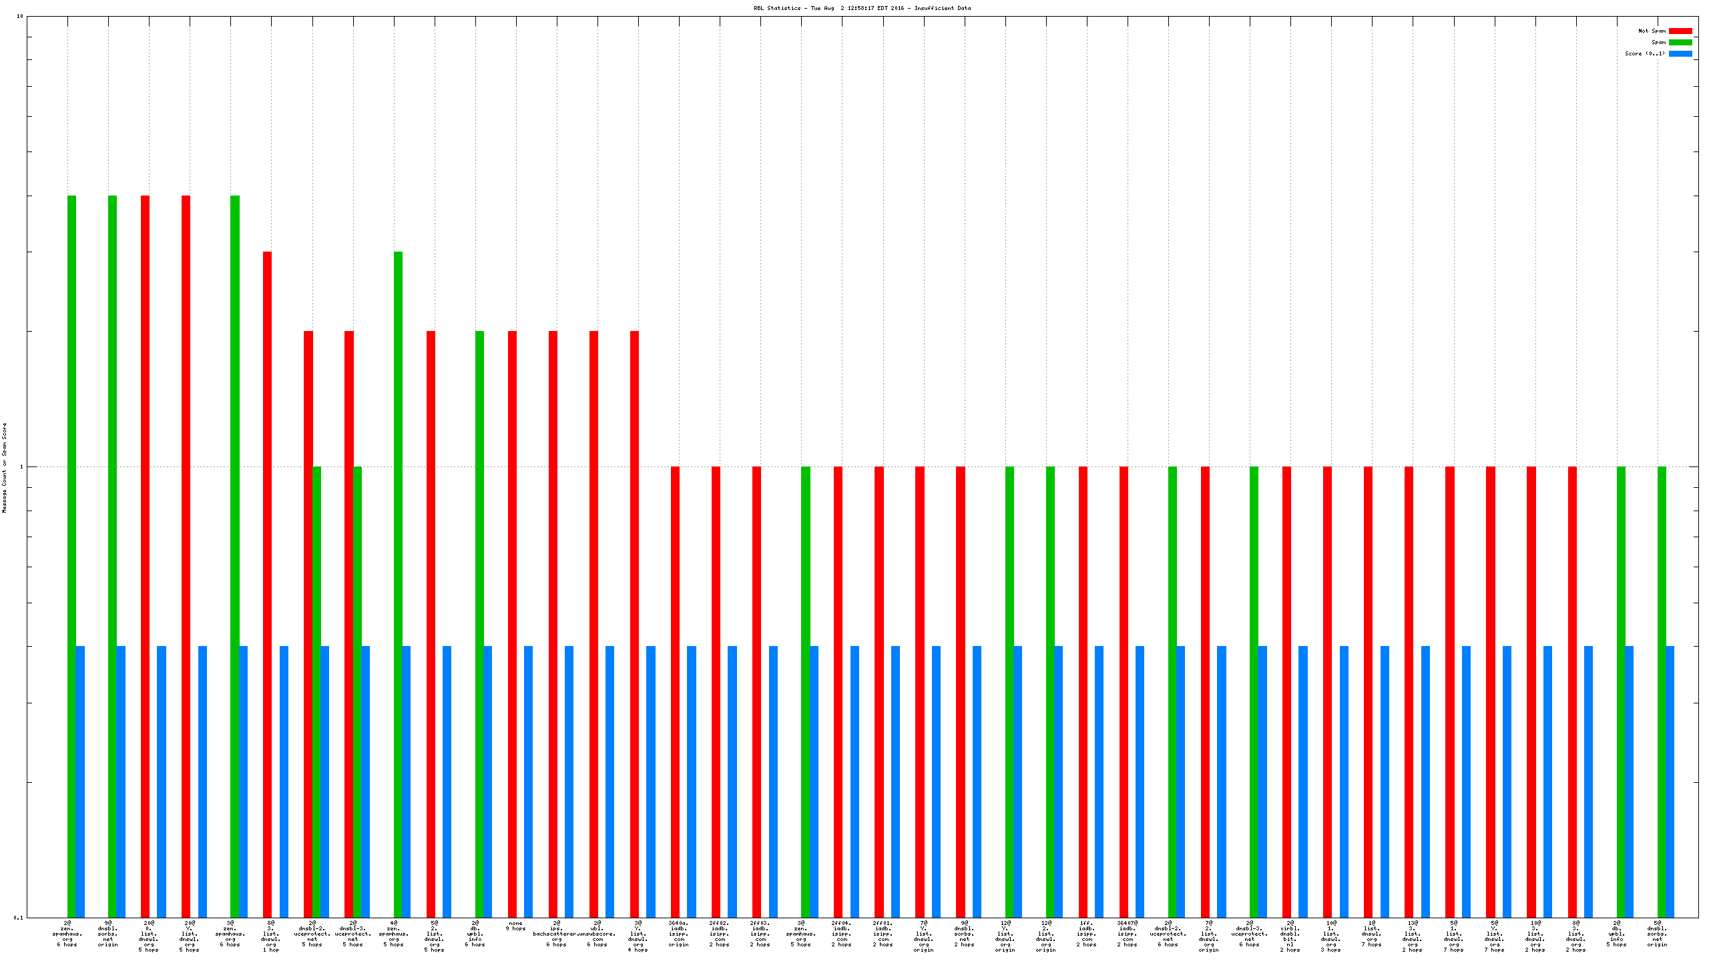Image resolution: width=1709 pixels, height=961 pixels.
Task: Click the 2ff04.iadb.isipp.com label
Action: point(841,934)
